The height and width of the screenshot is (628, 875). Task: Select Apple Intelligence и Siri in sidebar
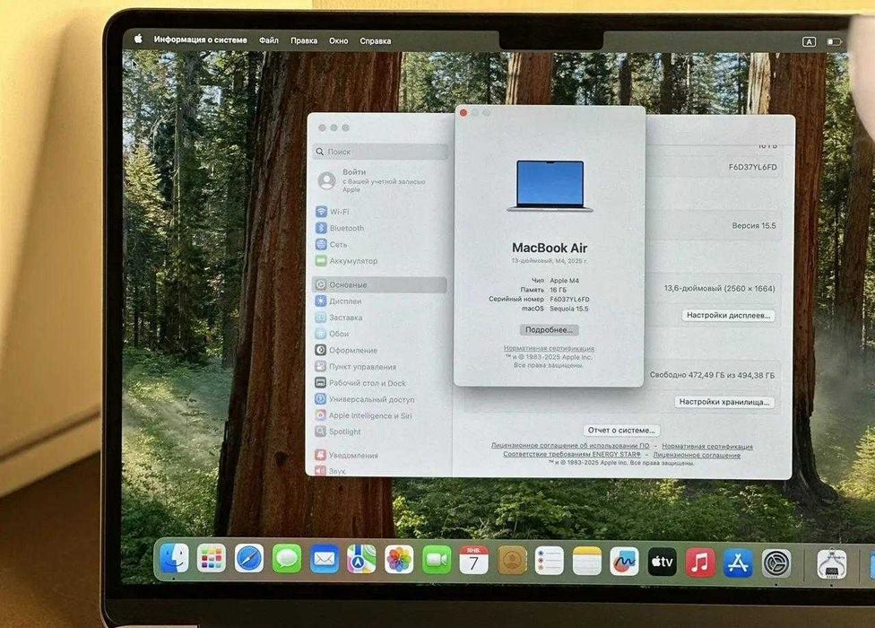point(379,415)
